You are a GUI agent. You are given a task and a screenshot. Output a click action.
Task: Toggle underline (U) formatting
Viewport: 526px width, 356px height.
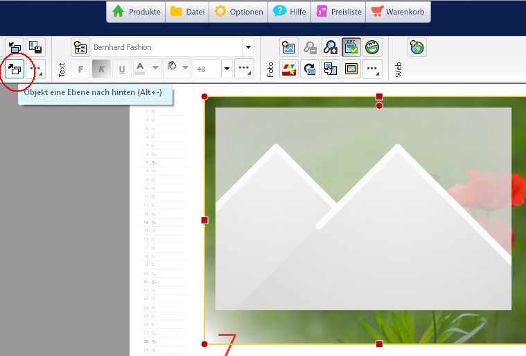point(122,69)
